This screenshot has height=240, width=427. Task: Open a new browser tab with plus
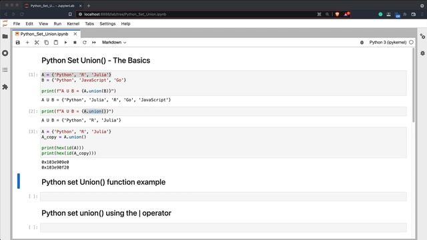(x=89, y=5)
